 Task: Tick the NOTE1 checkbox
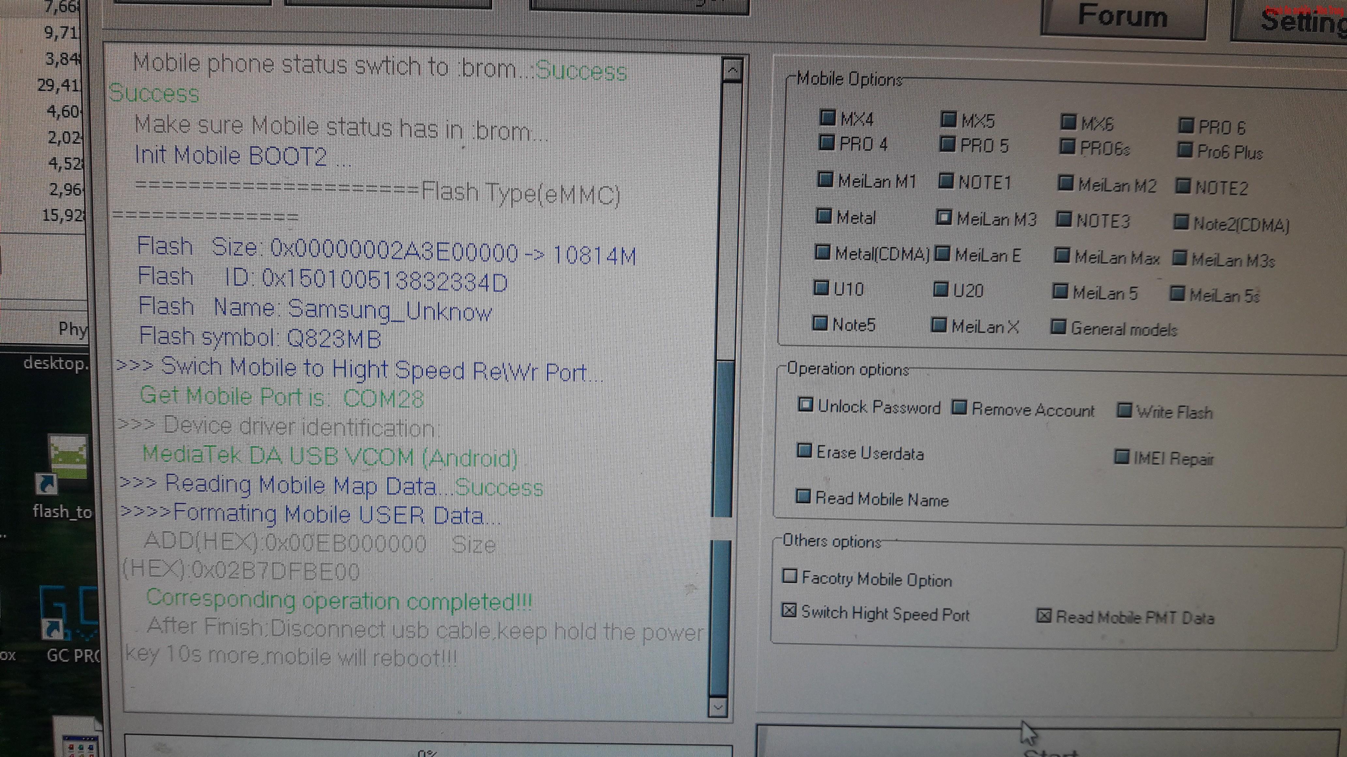click(945, 181)
